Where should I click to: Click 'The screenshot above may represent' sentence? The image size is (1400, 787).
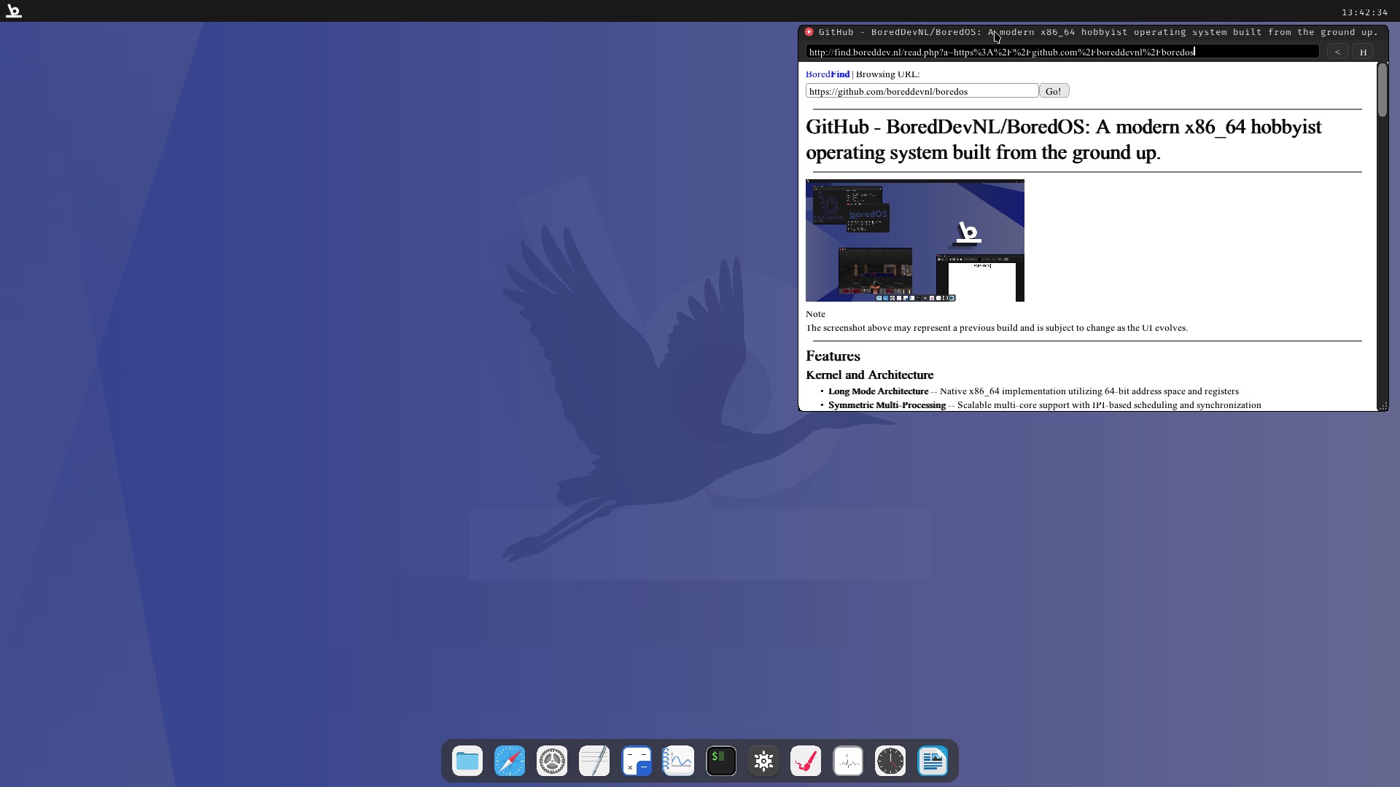tap(997, 328)
